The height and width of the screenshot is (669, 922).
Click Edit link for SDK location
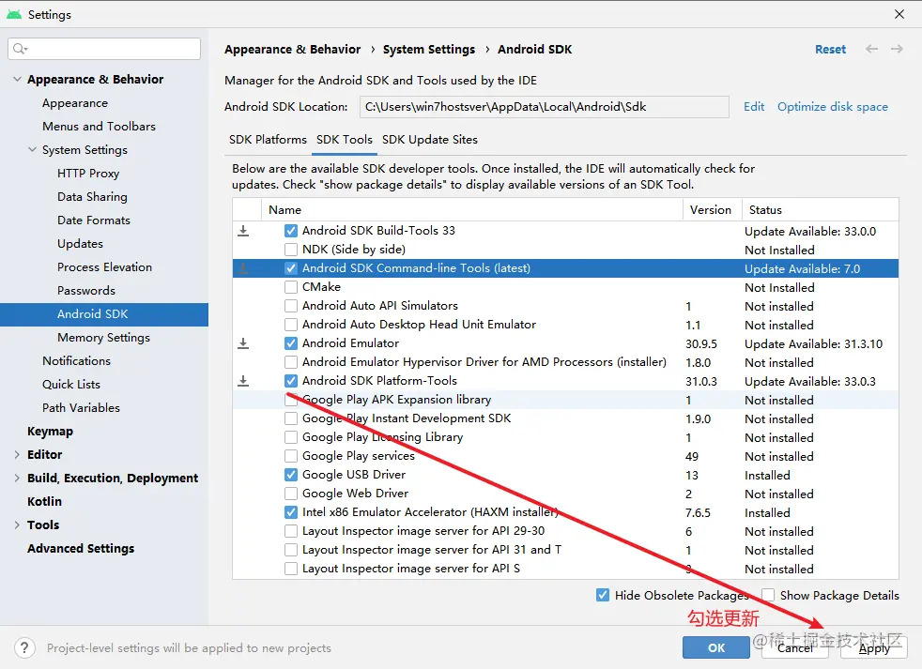point(754,107)
